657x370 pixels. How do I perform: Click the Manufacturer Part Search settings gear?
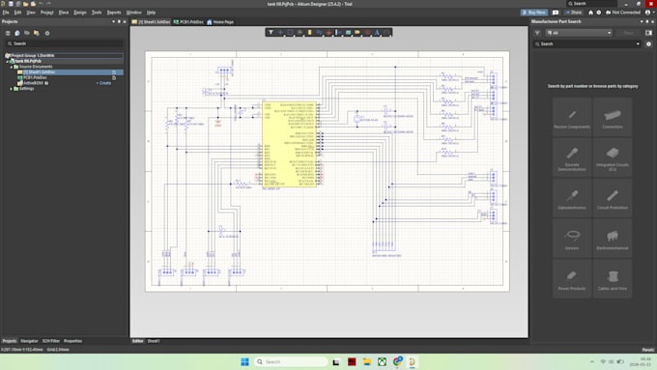coord(648,44)
